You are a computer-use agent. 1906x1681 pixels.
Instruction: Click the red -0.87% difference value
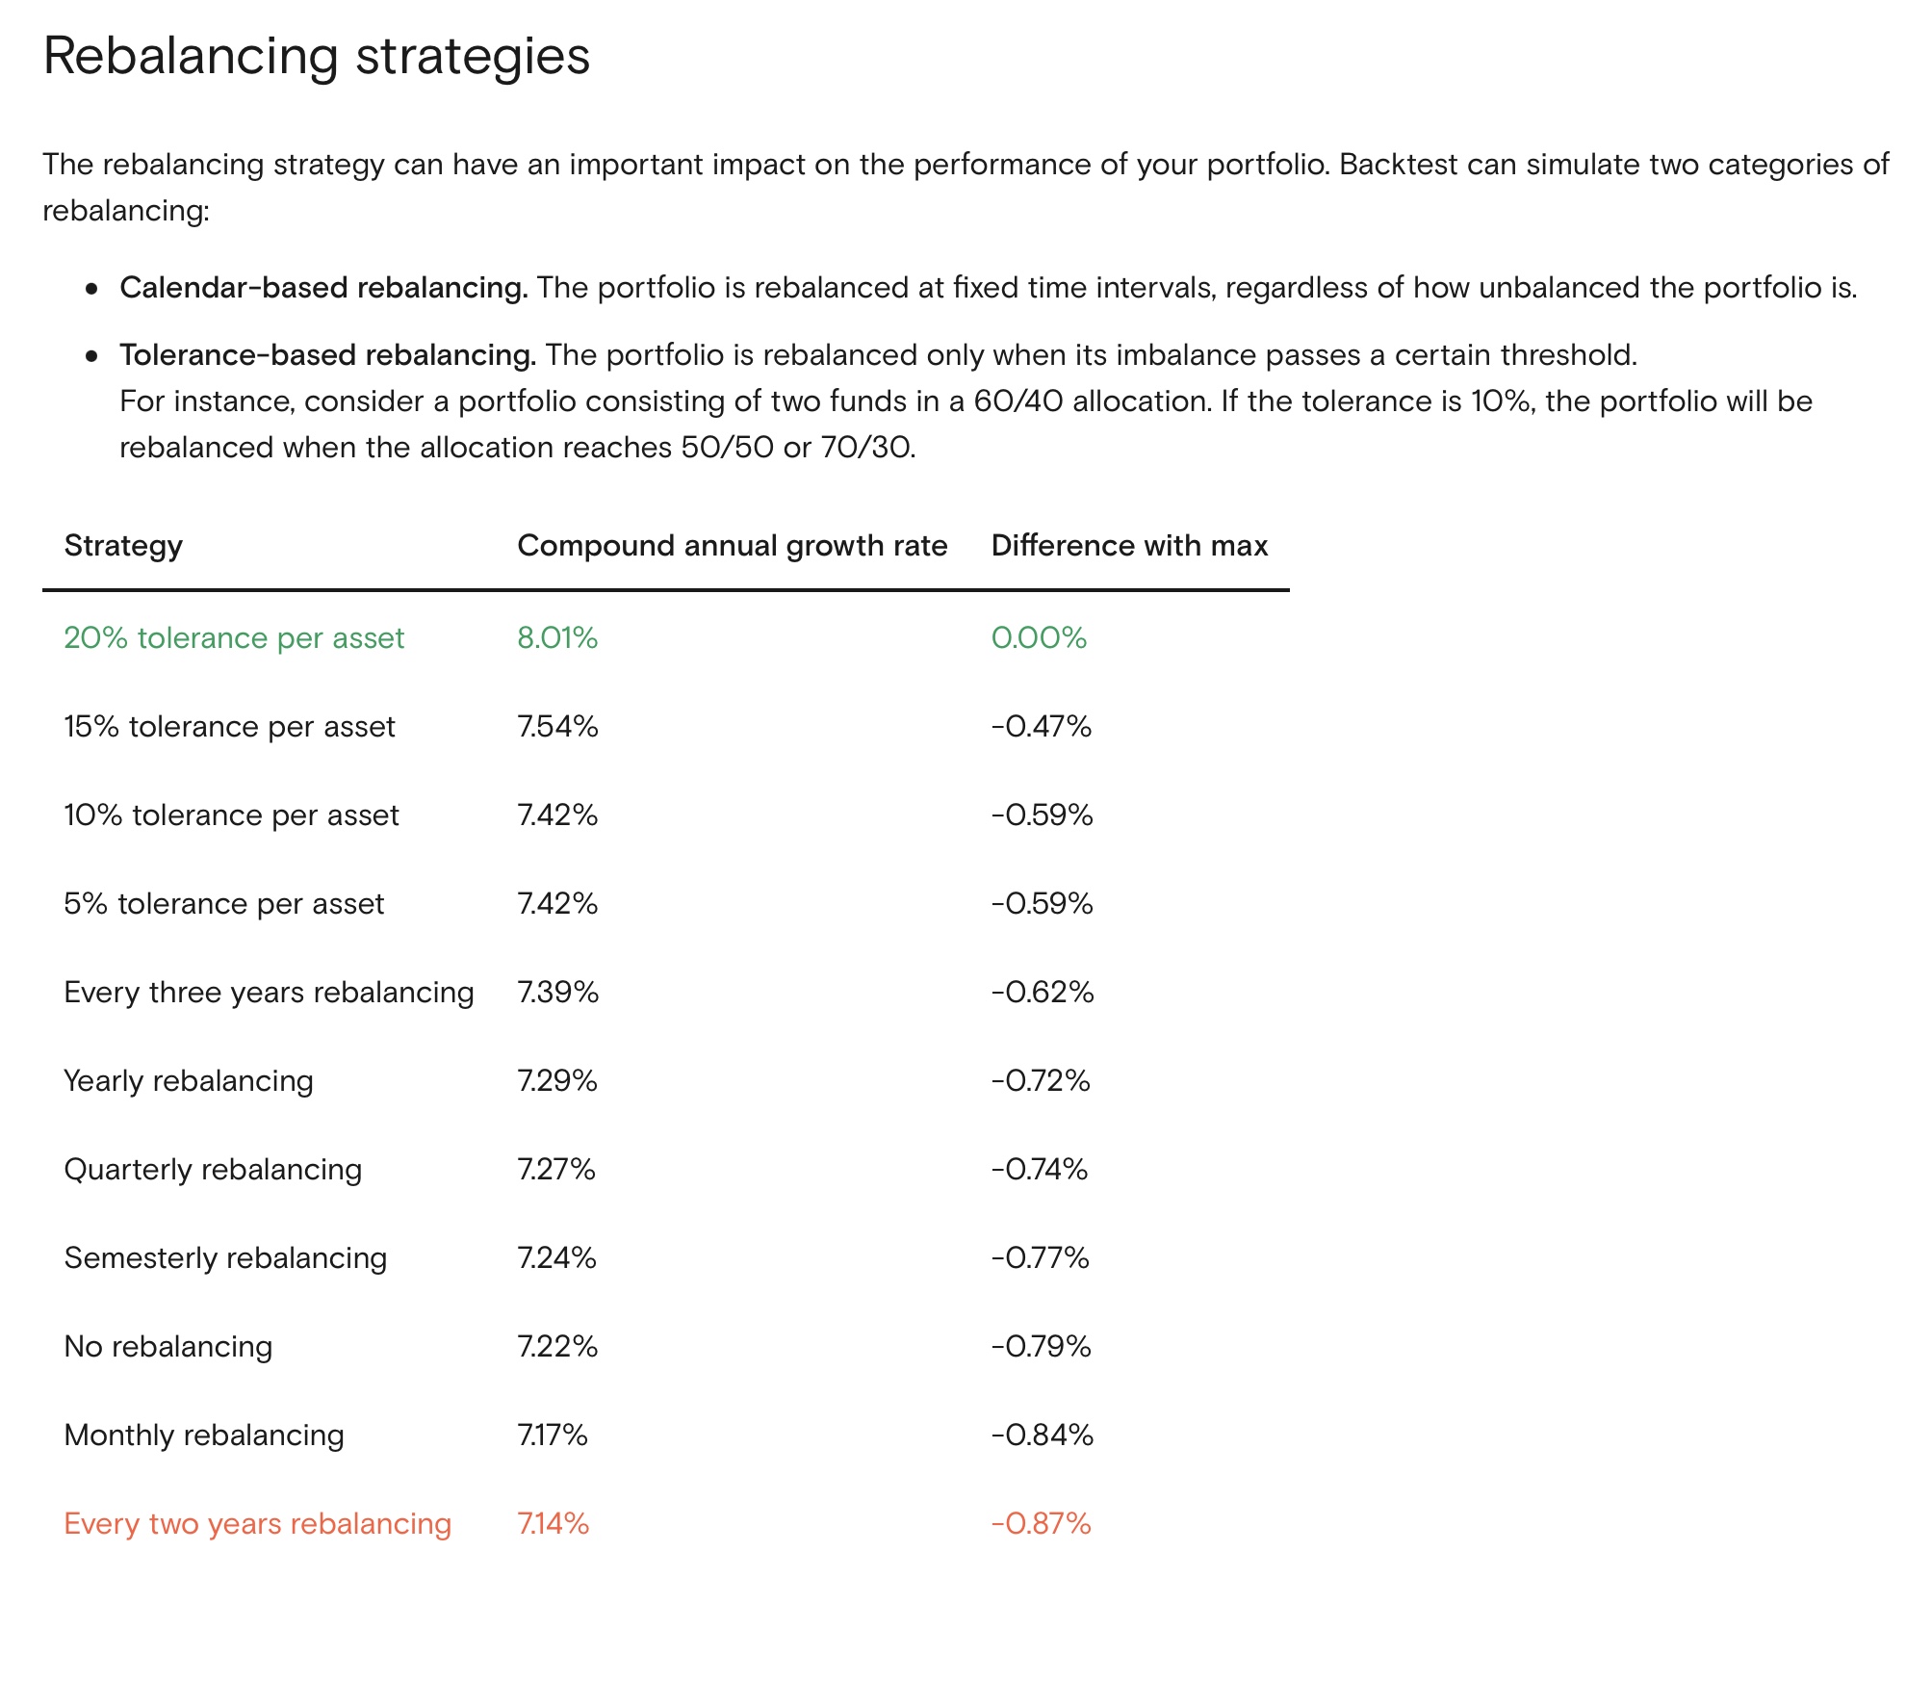tap(1041, 1524)
